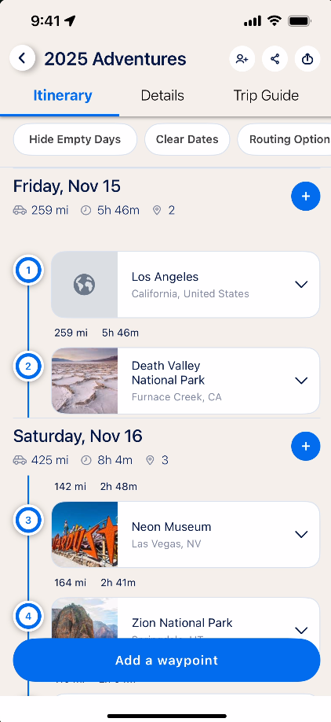
Task: Select waypoint marker number 1
Action: tap(28, 271)
